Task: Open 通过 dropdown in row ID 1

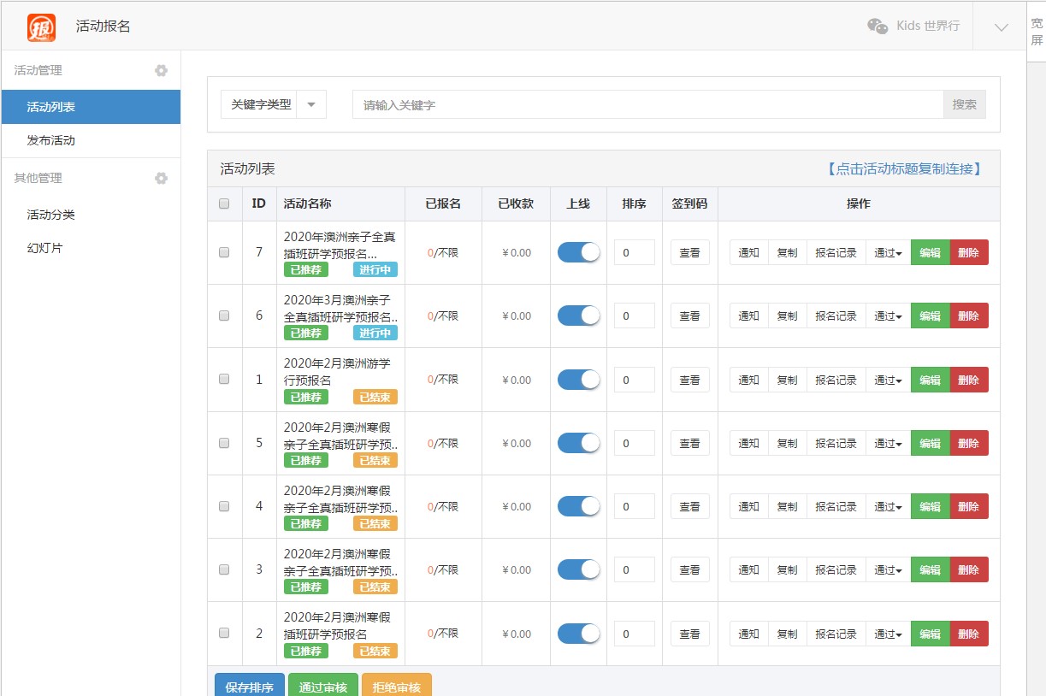Action: (889, 380)
